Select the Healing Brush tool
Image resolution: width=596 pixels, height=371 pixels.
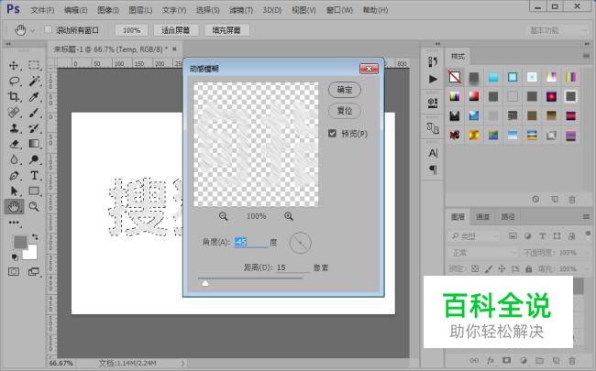(14, 113)
